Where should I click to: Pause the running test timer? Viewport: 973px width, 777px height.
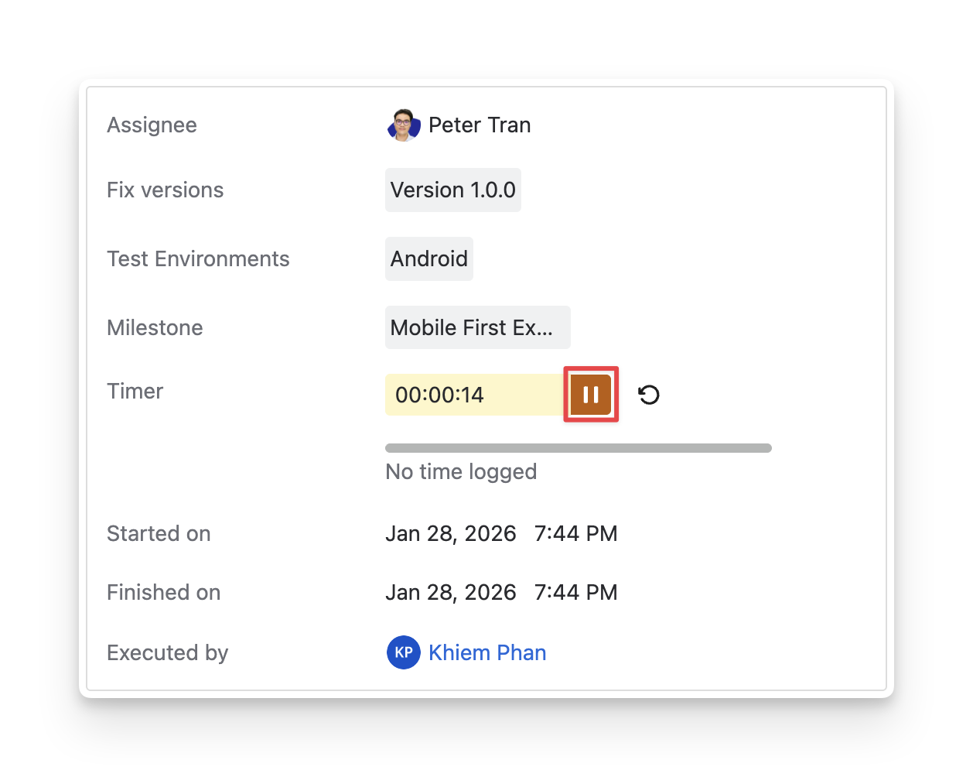tap(591, 395)
